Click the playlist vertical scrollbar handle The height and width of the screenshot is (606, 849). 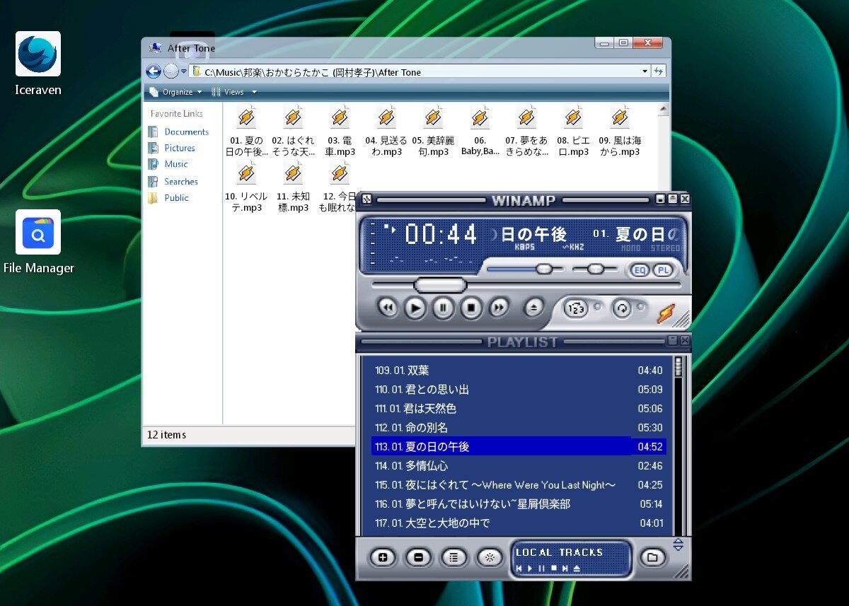coord(678,366)
